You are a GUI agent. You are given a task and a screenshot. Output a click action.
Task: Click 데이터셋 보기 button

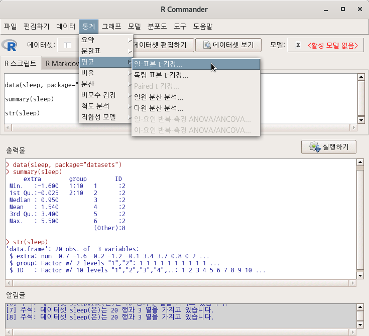[228, 45]
